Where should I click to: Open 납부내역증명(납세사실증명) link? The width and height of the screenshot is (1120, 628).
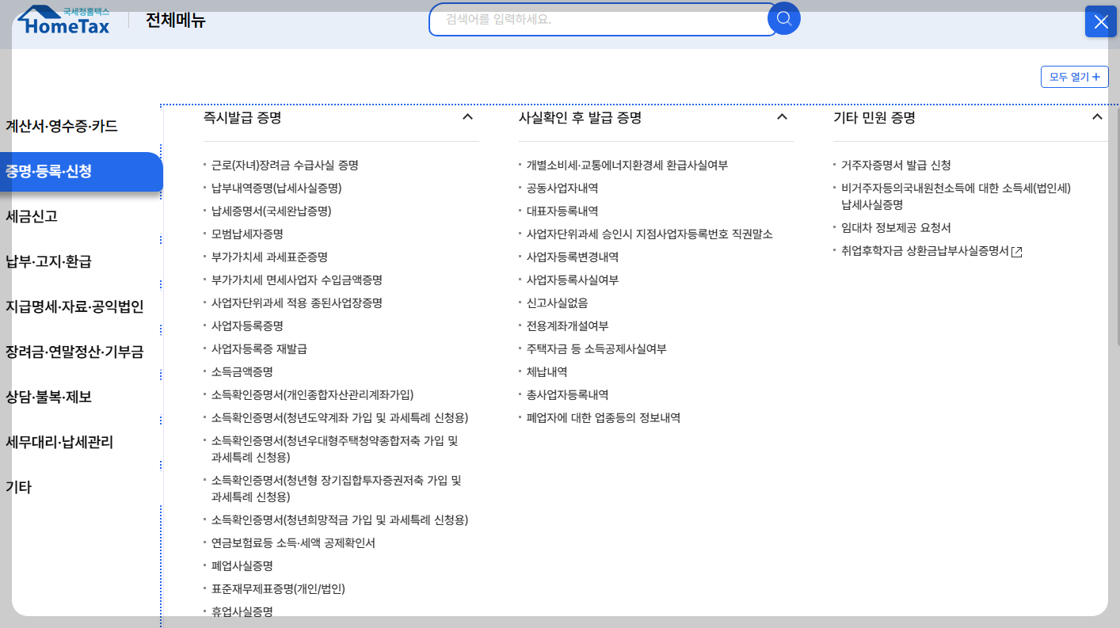(x=276, y=188)
